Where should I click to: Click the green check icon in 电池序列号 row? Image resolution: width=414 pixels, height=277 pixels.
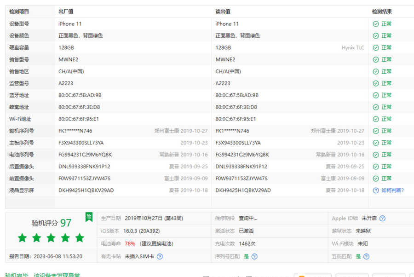[x=376, y=155]
